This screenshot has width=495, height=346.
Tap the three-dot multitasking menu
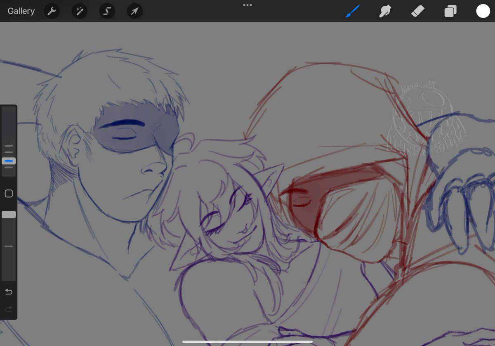[x=247, y=5]
